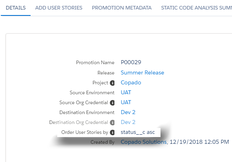Open the Static Code Analysis Summary tab

click(x=197, y=8)
